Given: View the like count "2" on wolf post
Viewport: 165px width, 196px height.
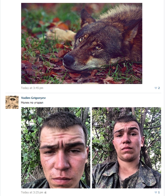Looking at the screenshot, I should [x=159, y=88].
